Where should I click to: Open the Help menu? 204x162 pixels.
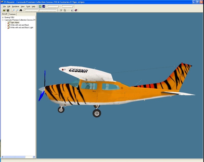click(x=33, y=7)
